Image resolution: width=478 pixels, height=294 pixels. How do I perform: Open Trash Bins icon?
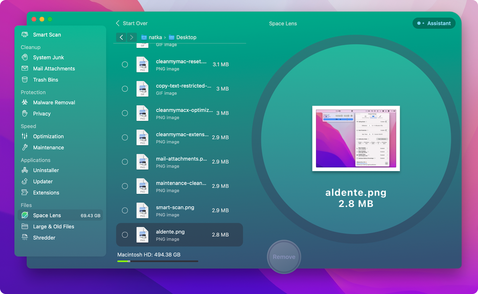tap(25, 79)
